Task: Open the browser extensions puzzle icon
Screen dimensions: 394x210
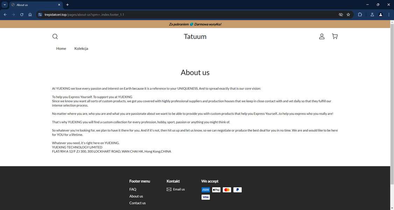Action: pyautogui.click(x=360, y=15)
